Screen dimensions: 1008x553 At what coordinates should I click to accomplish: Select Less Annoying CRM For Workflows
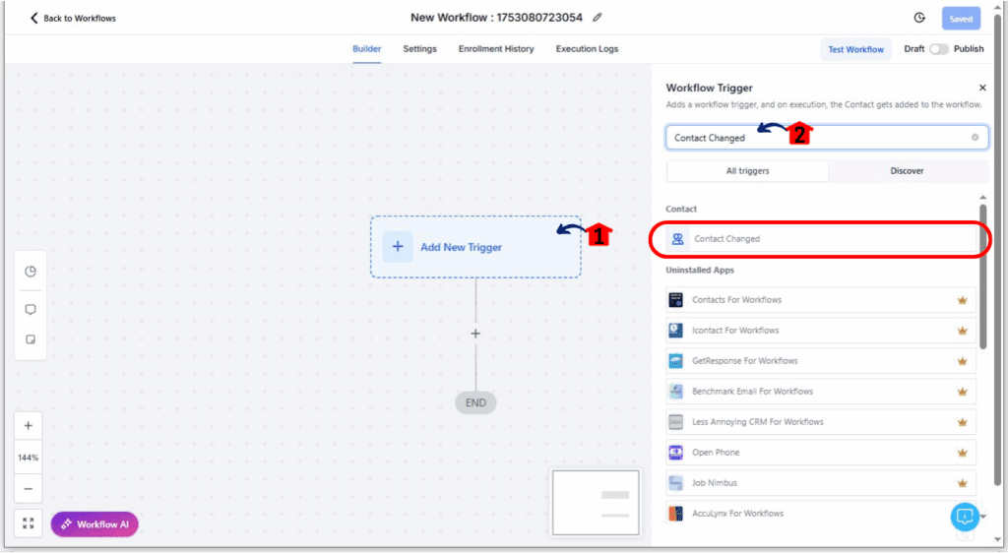coord(821,422)
